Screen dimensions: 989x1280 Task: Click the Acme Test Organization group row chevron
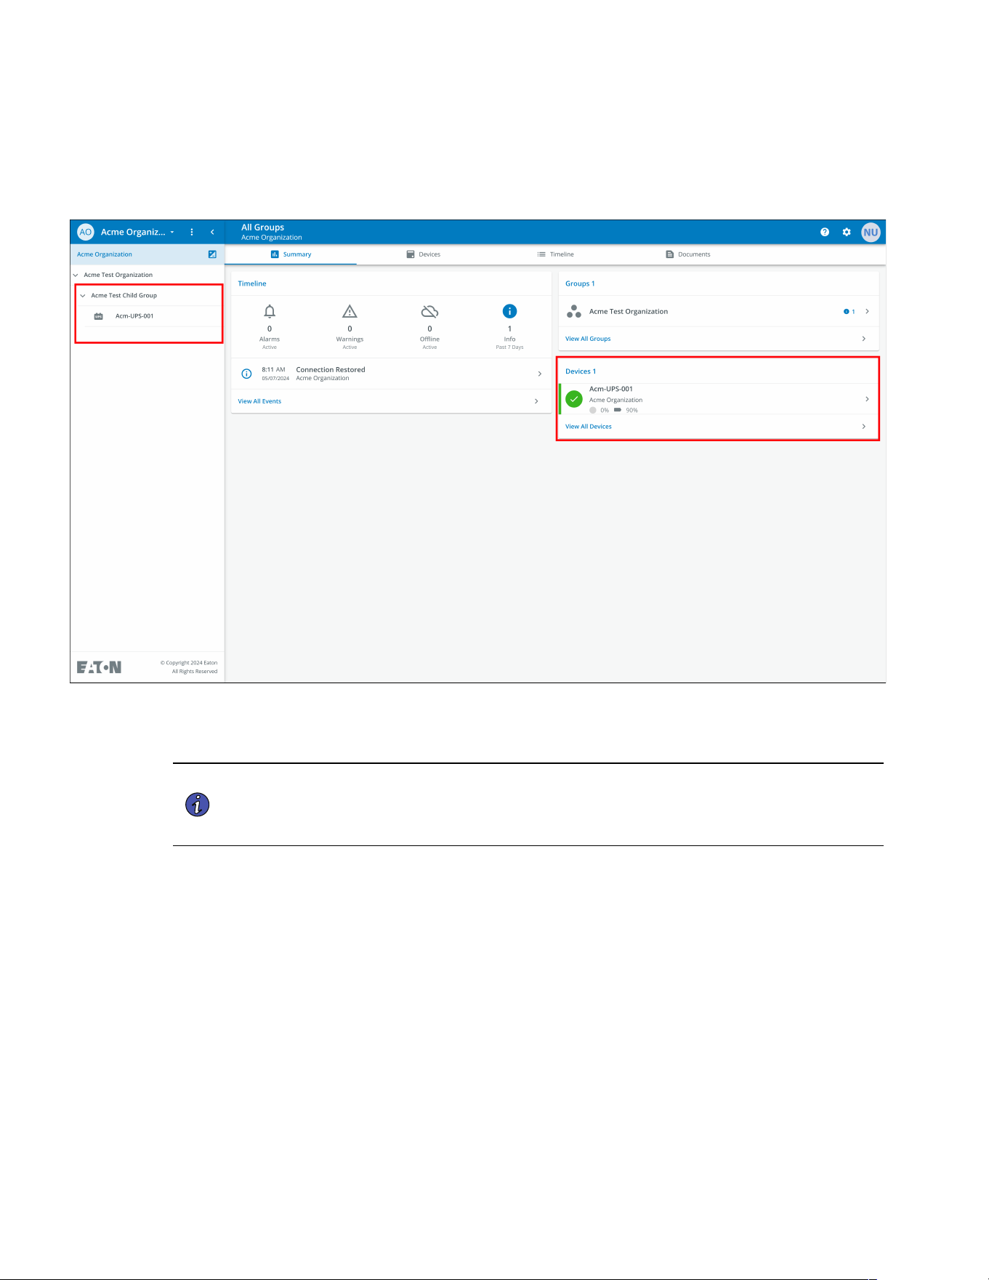(867, 311)
